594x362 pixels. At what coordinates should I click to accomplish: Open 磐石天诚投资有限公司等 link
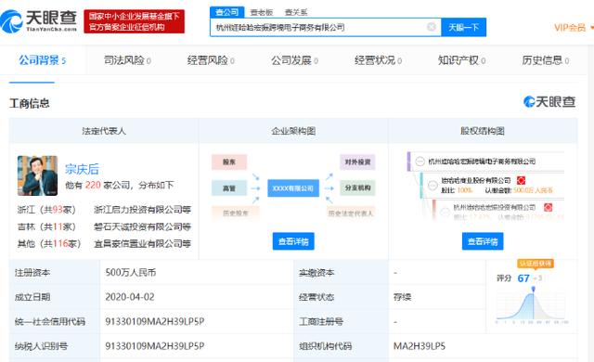pyautogui.click(x=142, y=226)
